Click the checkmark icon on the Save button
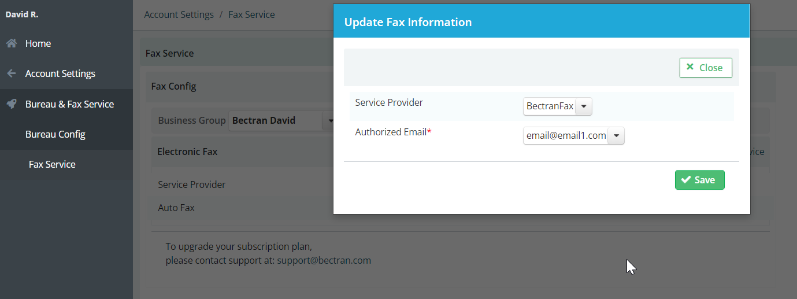Screen dimensions: 797x299 pos(686,180)
